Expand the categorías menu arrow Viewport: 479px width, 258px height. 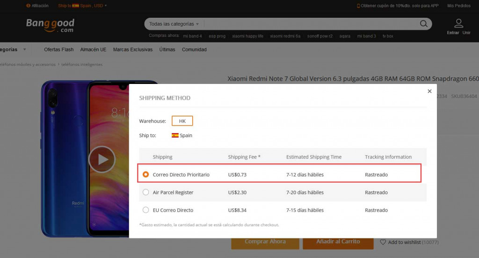click(x=25, y=49)
